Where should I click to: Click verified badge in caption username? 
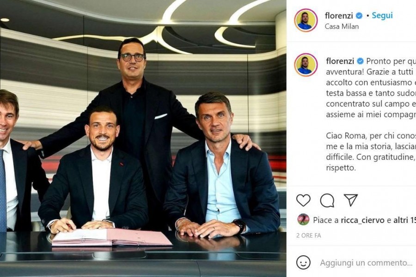[x=360, y=61]
